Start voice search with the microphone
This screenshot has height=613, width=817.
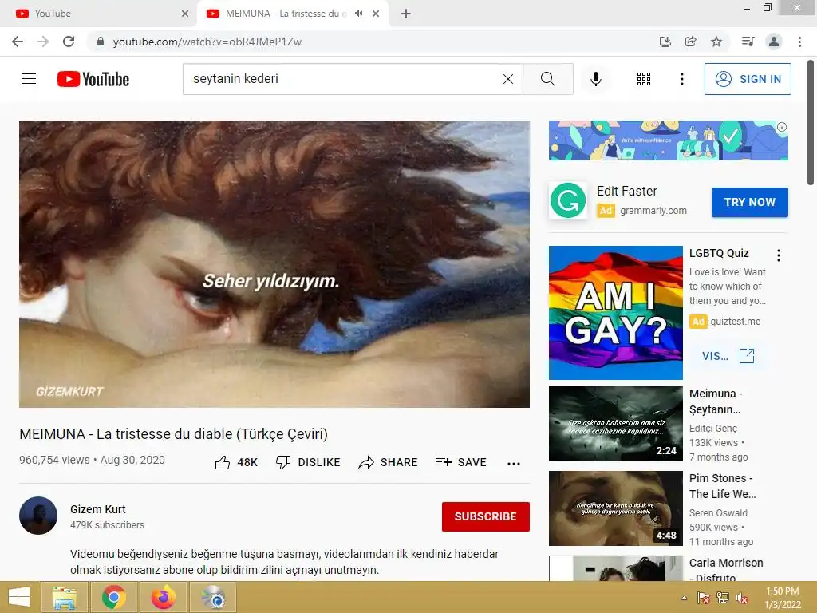pos(596,79)
